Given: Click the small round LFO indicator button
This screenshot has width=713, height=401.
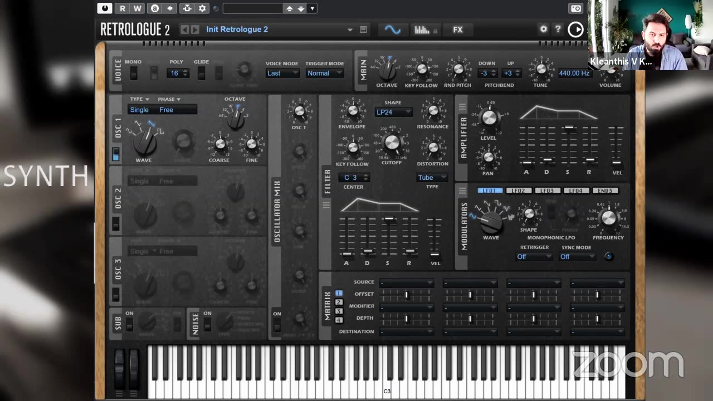Looking at the screenshot, I should pos(608,256).
